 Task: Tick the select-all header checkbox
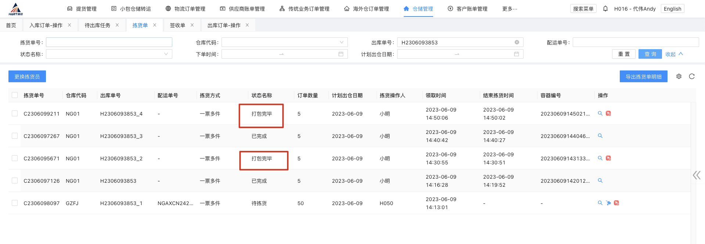[15, 95]
